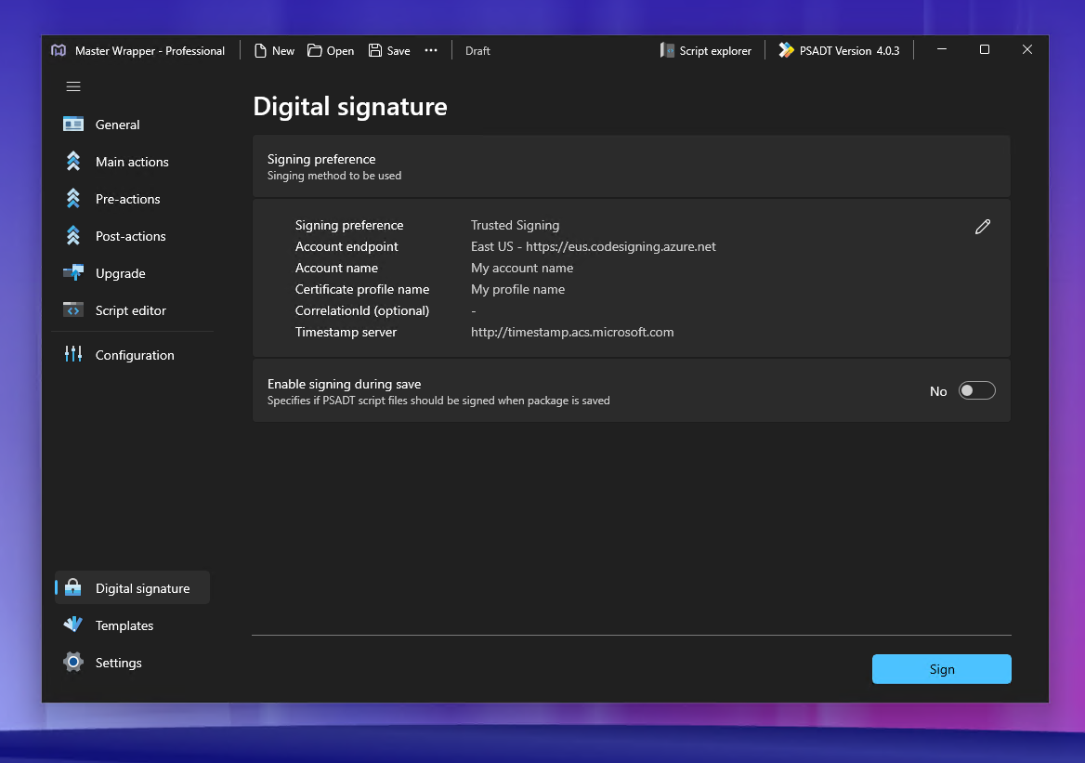Click the General sidebar icon

(73, 124)
